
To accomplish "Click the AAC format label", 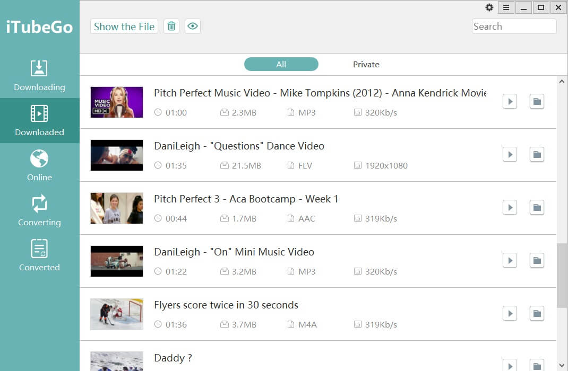I will (x=306, y=219).
